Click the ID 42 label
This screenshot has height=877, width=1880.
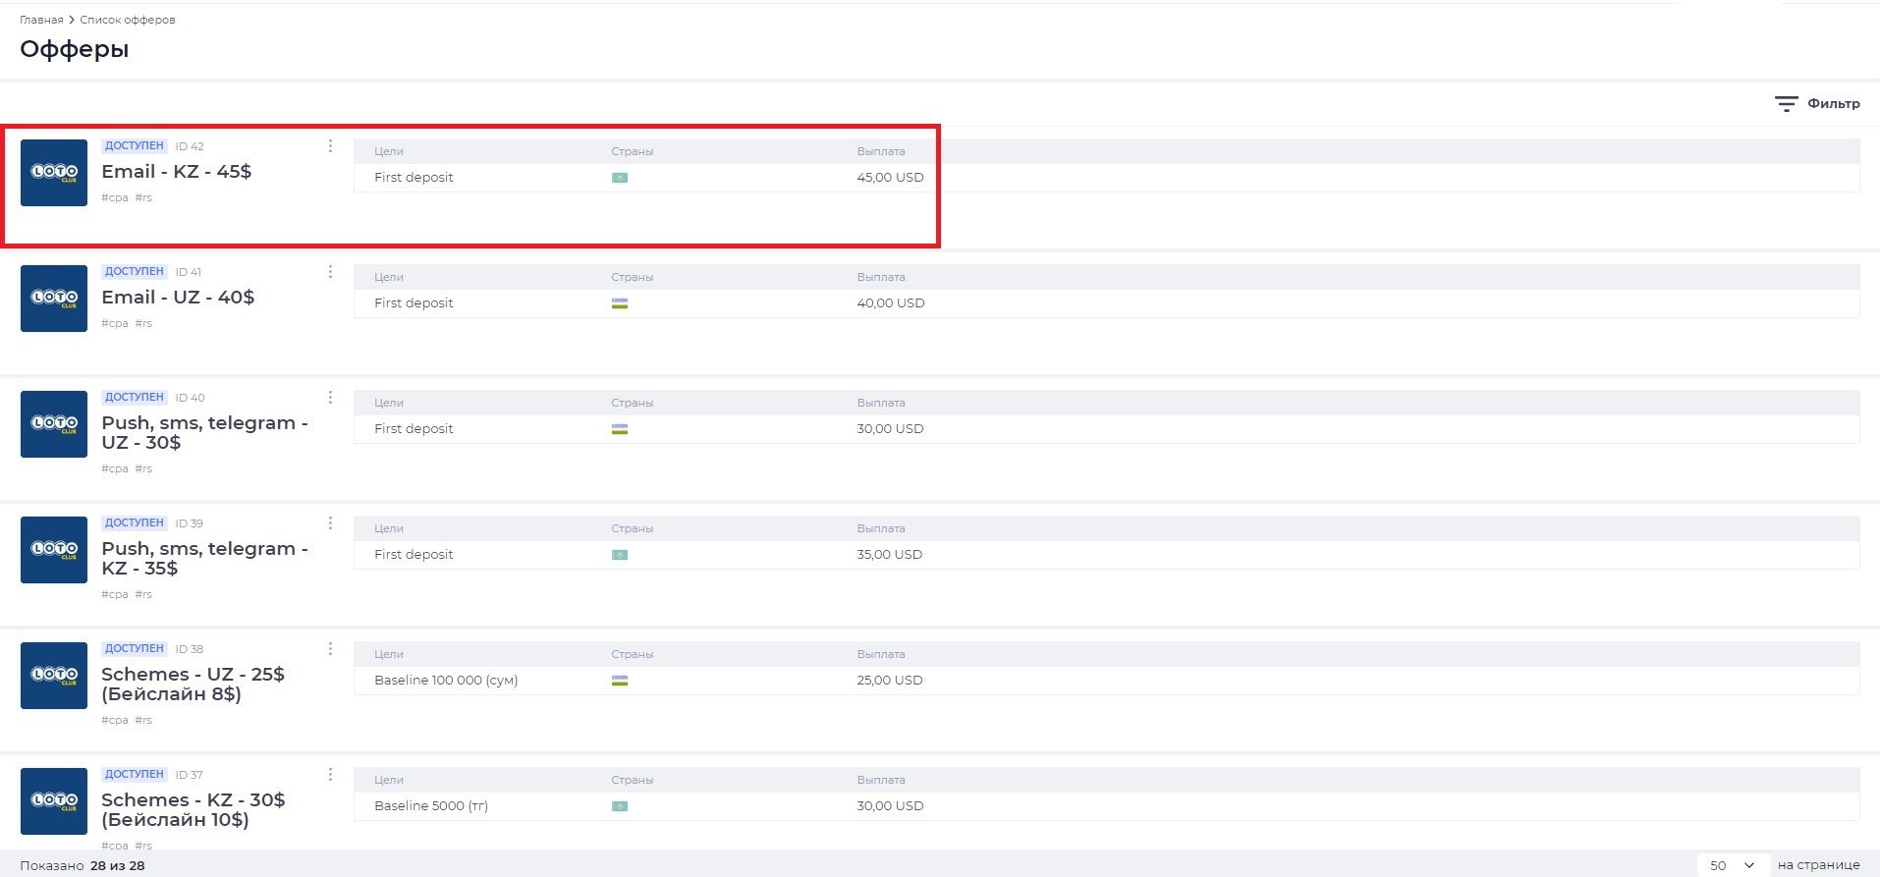click(x=190, y=146)
